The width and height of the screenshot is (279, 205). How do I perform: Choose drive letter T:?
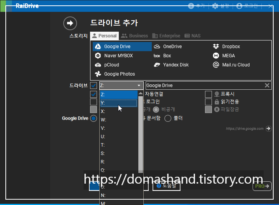click(x=119, y=145)
